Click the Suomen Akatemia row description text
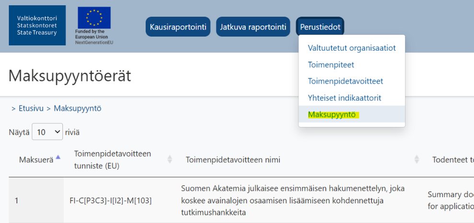This screenshot has width=474, height=223. tap(292, 201)
